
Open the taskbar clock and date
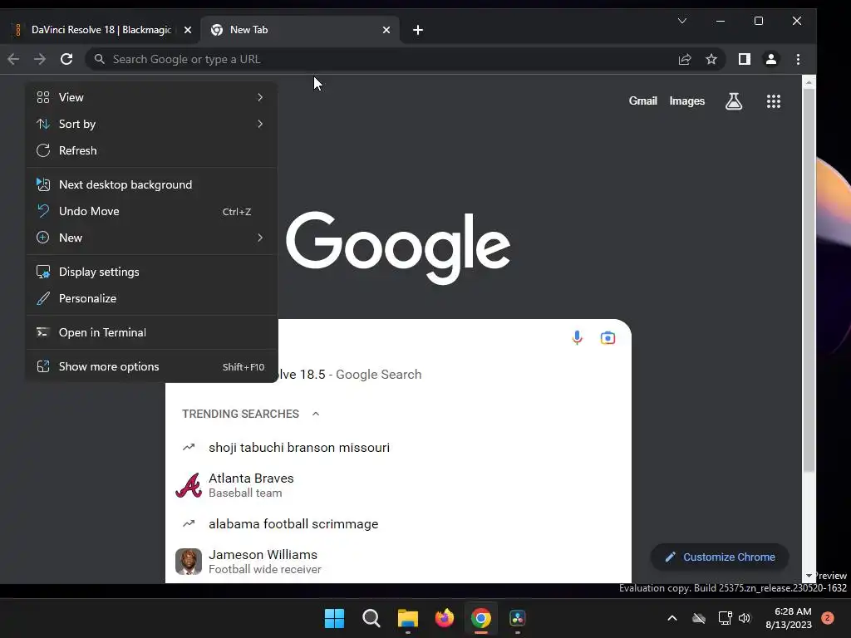coord(790,618)
